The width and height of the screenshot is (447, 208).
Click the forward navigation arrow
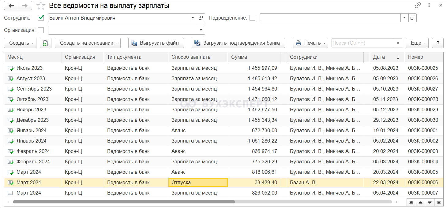[x=25, y=6]
